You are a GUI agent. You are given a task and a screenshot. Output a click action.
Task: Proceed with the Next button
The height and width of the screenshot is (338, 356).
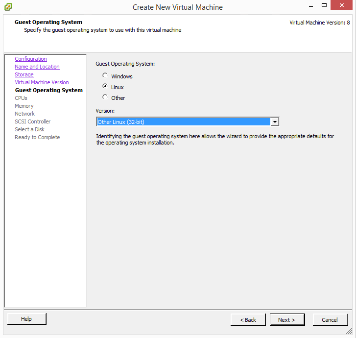(287, 320)
